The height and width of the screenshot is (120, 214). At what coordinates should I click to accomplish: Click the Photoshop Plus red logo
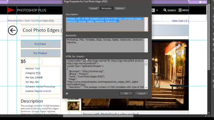click(11, 10)
